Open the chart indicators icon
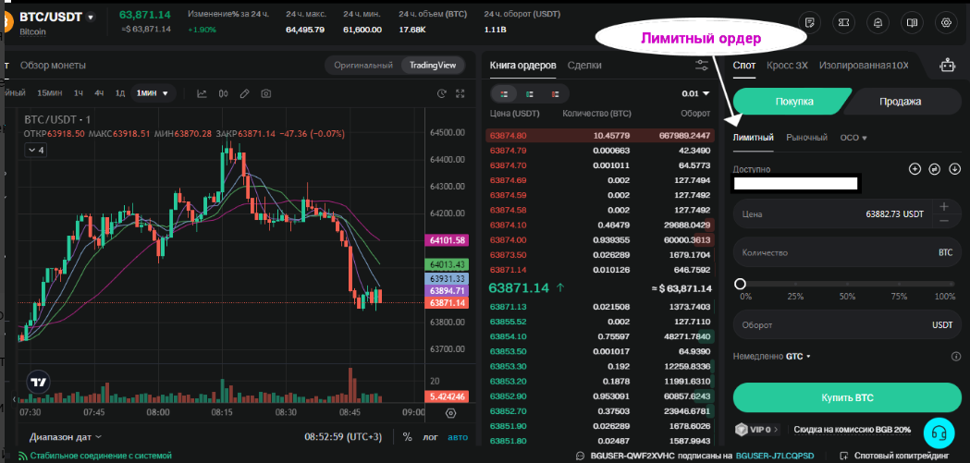 click(202, 93)
